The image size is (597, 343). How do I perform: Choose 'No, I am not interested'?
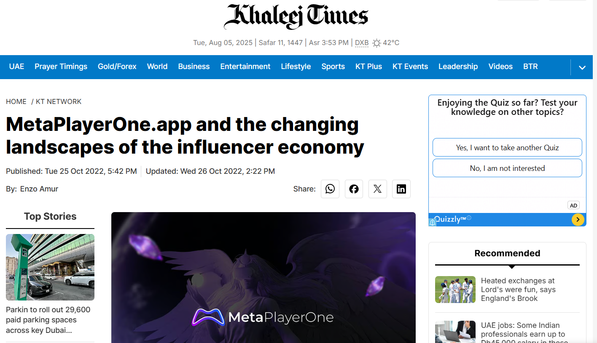pos(507,168)
